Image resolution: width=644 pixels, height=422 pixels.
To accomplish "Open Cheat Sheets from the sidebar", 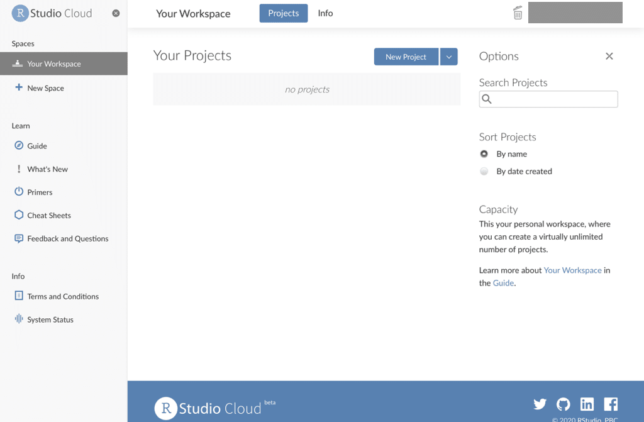I will [49, 215].
